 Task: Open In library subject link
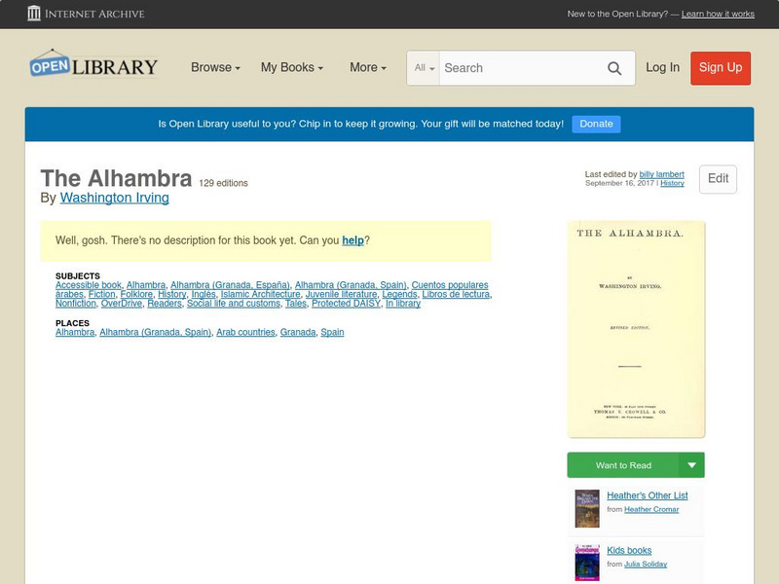coord(403,304)
